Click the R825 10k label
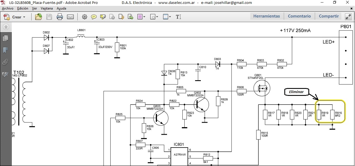 (x=119, y=118)
